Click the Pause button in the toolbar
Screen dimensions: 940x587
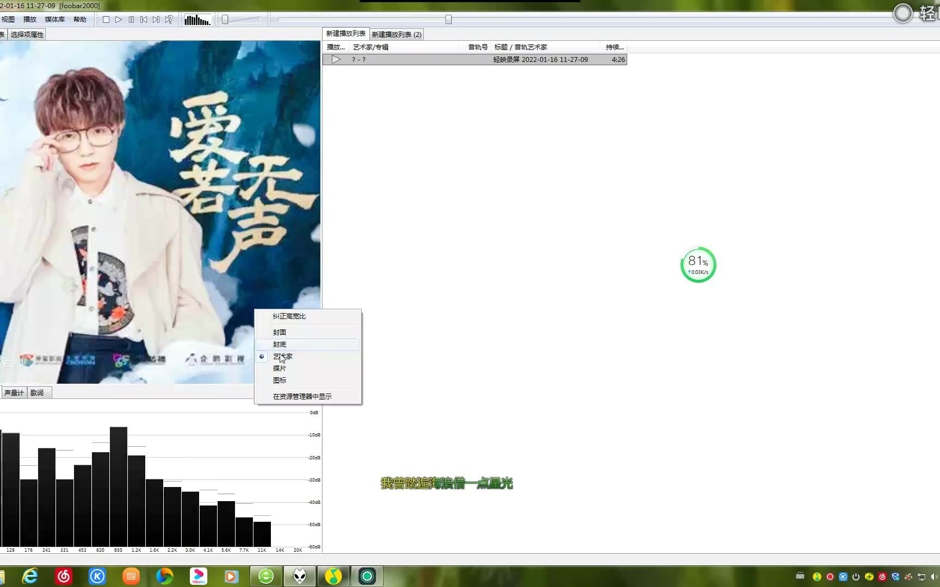coord(131,20)
